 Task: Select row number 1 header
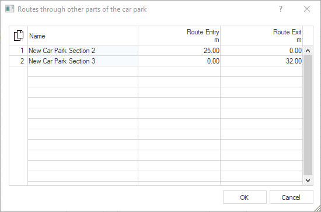[x=18, y=51]
